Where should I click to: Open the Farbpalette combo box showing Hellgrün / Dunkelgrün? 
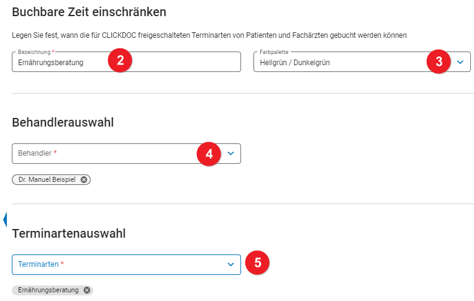click(335, 62)
